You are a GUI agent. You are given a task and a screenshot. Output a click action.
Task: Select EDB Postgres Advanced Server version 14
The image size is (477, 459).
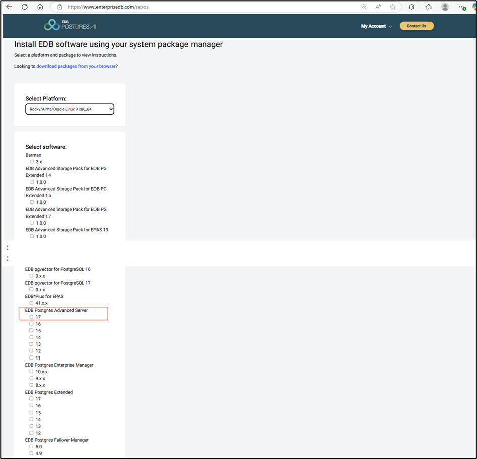[31, 337]
